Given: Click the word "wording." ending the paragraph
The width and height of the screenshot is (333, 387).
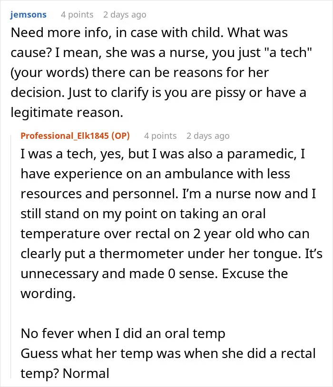Looking at the screenshot, I should pos(48,294).
